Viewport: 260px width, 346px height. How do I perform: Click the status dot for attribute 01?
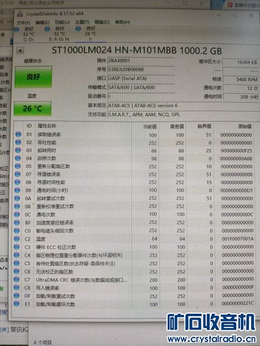click(18, 134)
